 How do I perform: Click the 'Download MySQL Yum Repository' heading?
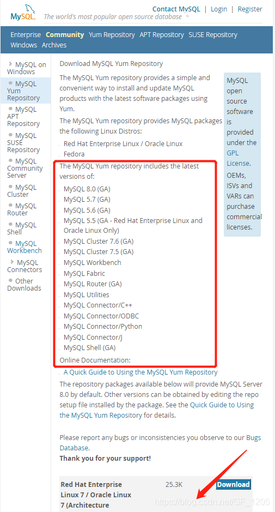pyautogui.click(x=111, y=64)
